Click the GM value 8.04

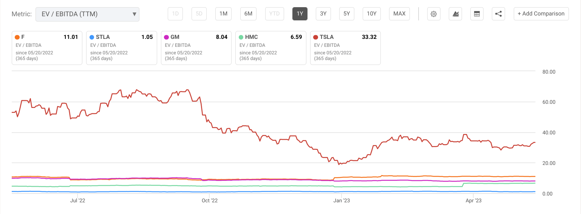221,37
